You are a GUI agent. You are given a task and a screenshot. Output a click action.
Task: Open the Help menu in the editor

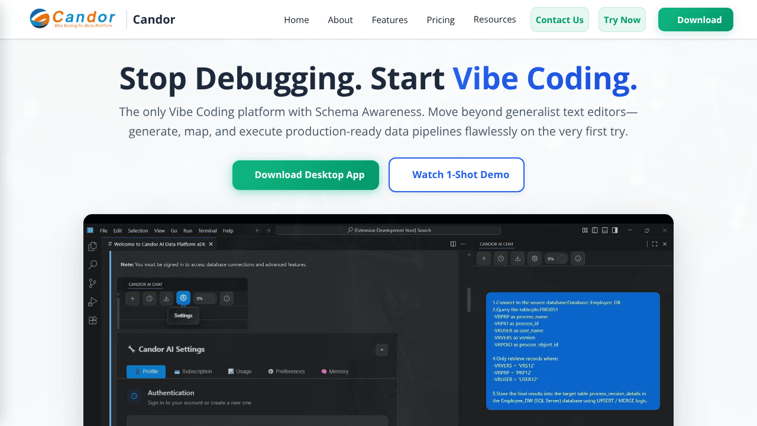click(x=228, y=231)
